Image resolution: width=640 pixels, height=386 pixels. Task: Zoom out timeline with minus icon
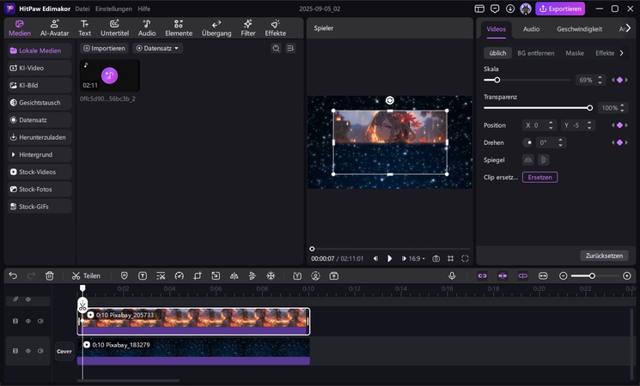pos(563,276)
